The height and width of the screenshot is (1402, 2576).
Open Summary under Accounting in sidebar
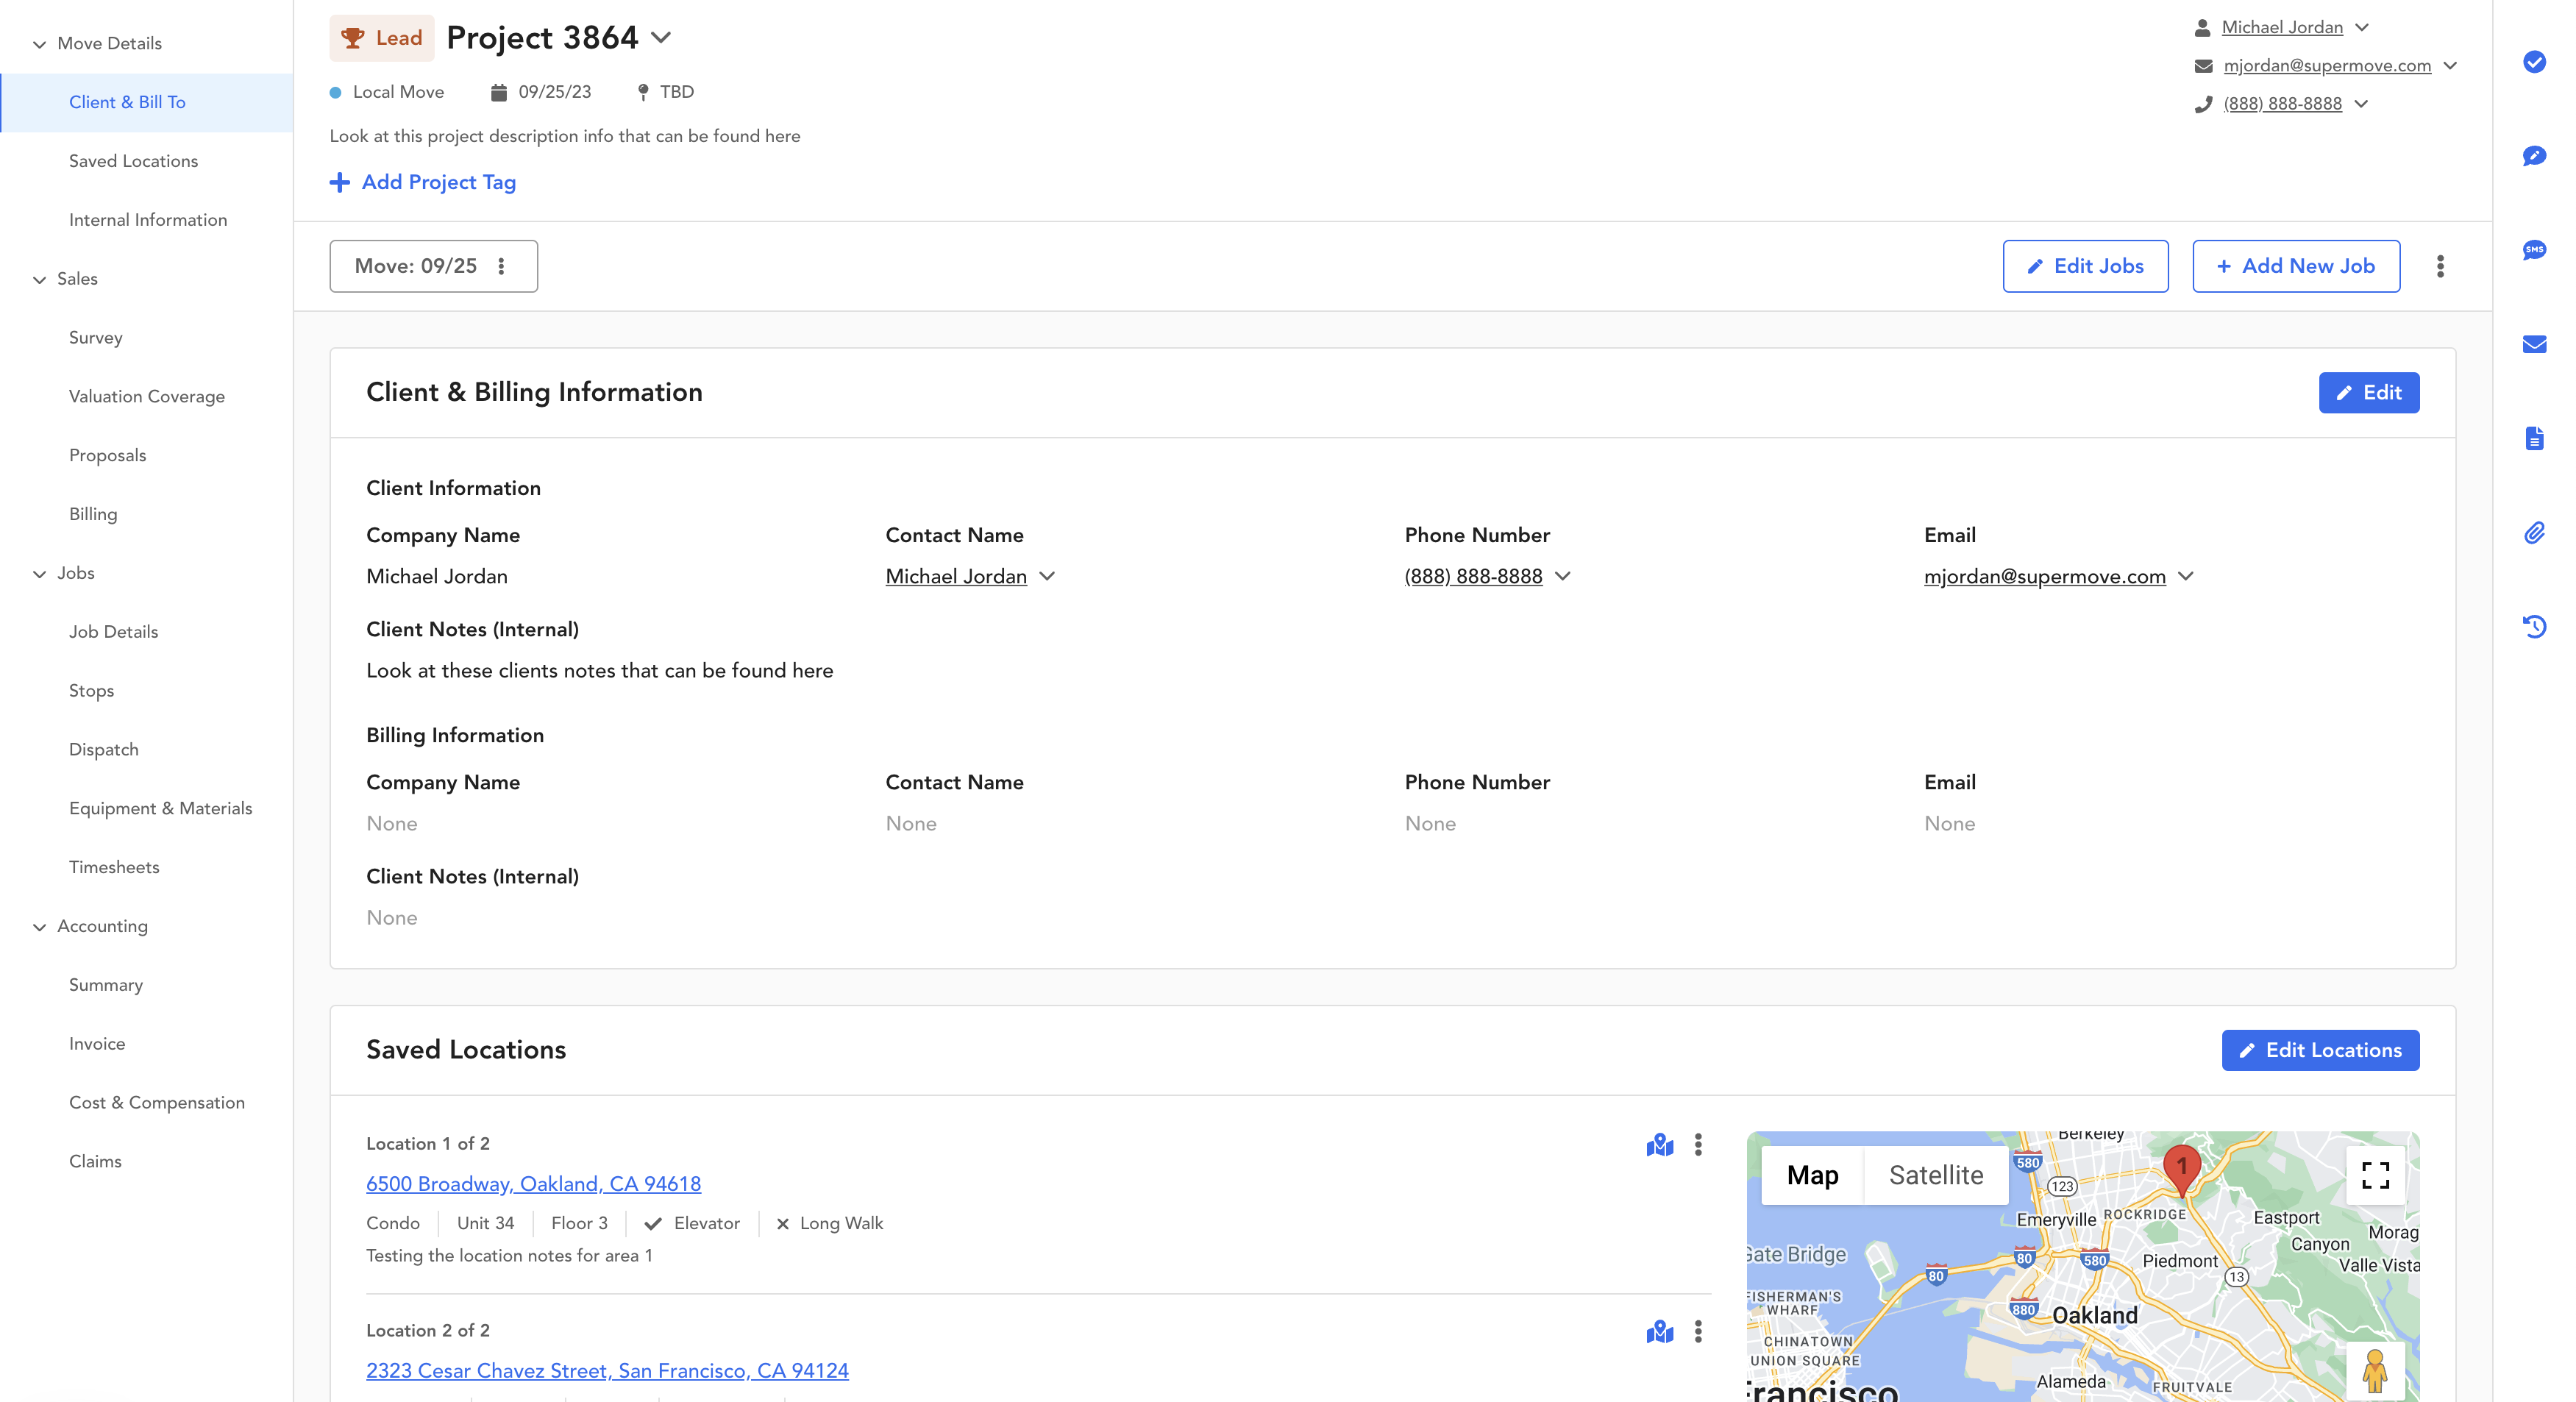(105, 985)
